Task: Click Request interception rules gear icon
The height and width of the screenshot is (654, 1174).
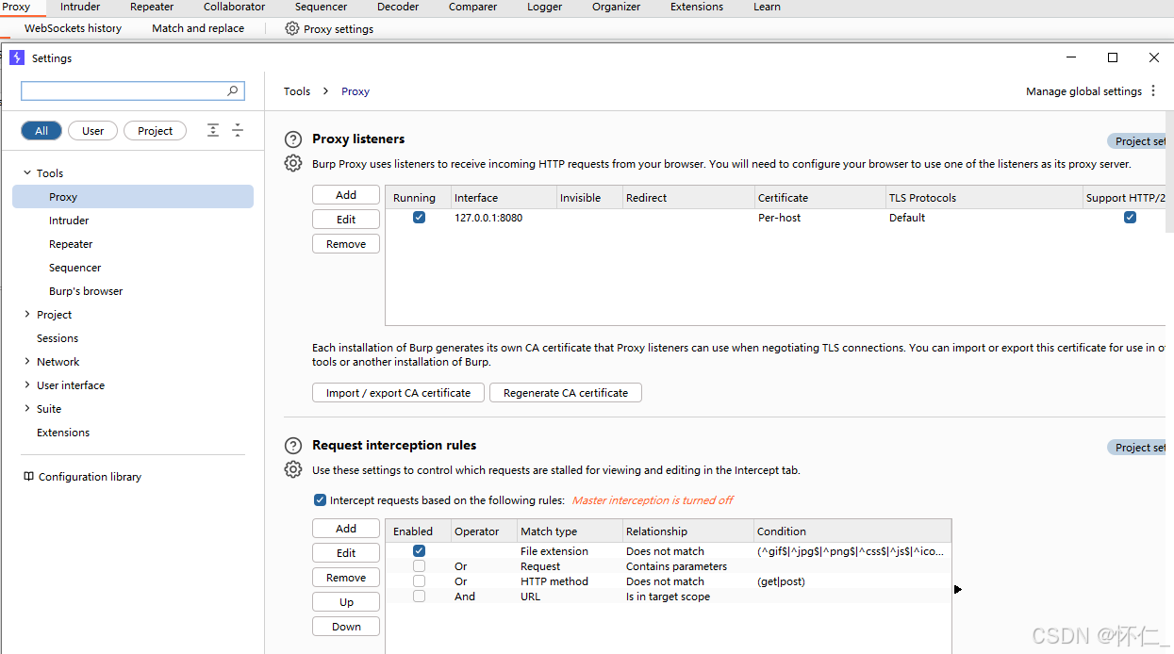Action: 293,469
